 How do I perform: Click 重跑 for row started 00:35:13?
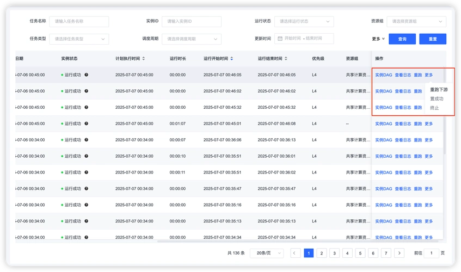418,221
